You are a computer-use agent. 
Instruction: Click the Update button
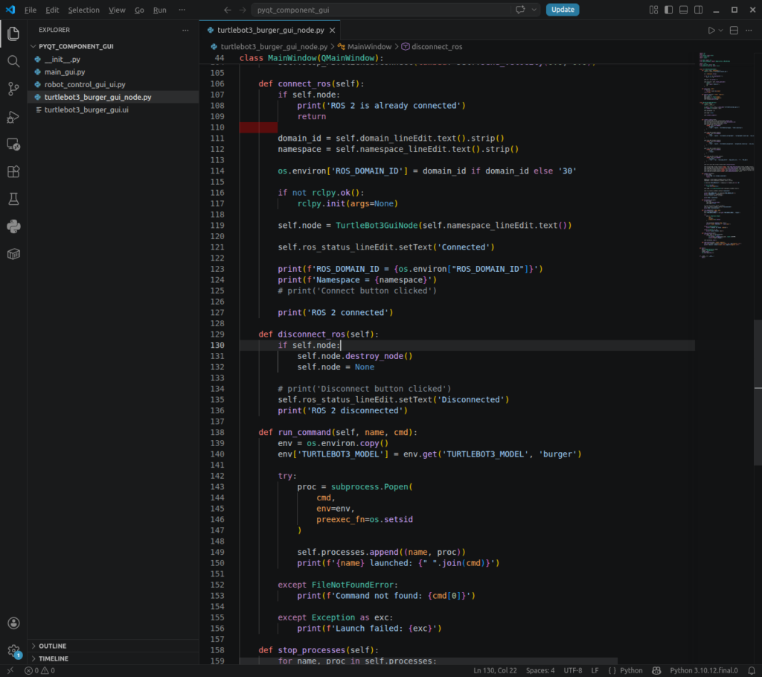pyautogui.click(x=563, y=10)
